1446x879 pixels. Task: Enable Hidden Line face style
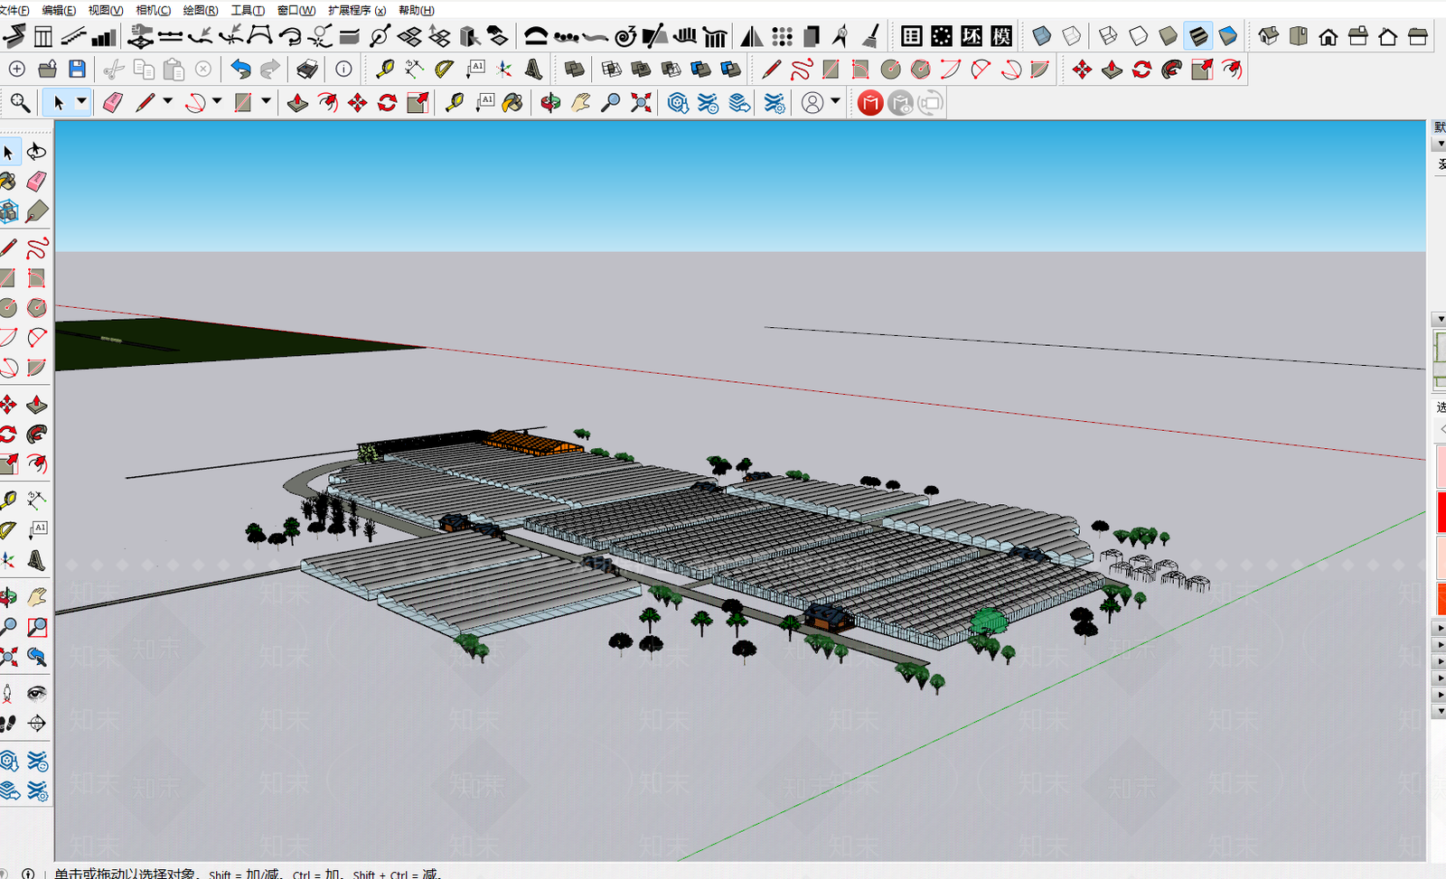(1138, 36)
